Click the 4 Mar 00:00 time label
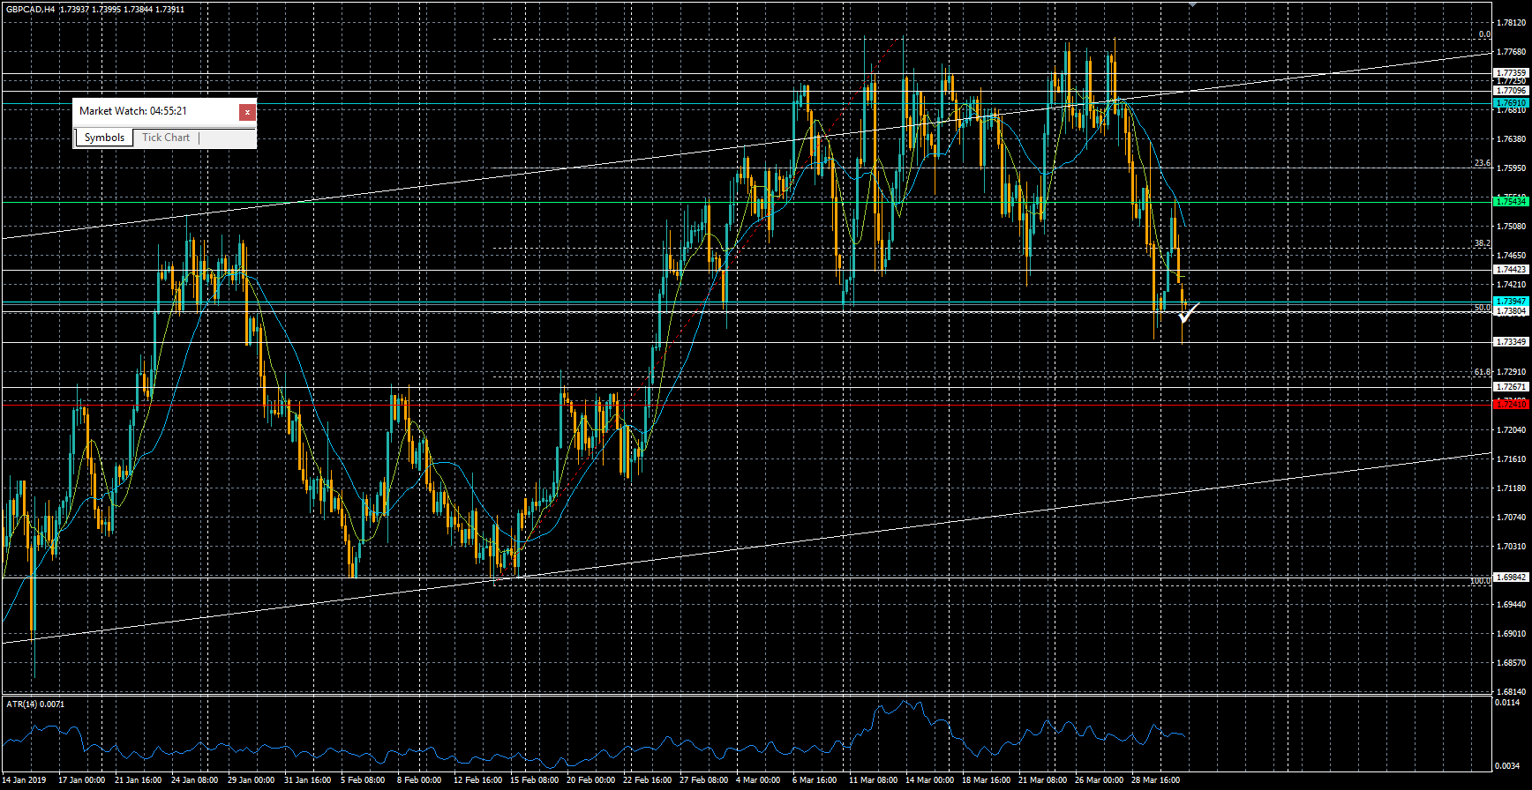Screen dimensions: 1532x790 [758, 780]
